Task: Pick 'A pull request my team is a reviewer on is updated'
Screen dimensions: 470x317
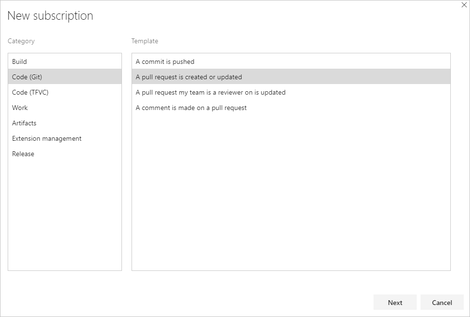Action: [x=291, y=92]
